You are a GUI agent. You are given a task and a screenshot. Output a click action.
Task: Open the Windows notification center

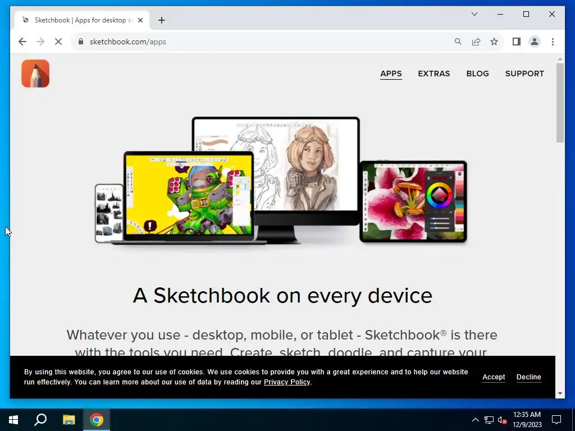(556, 420)
